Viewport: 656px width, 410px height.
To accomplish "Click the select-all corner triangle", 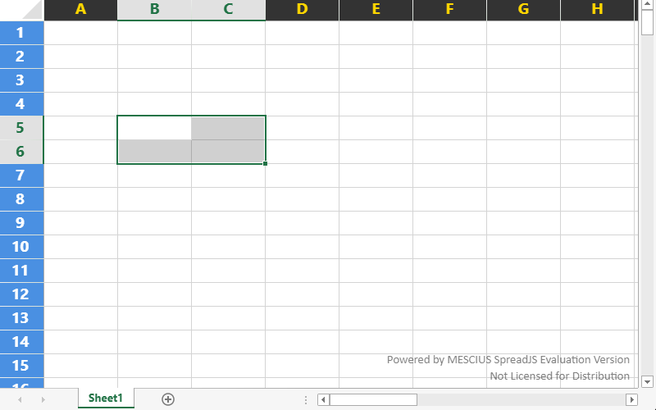I will tap(22, 11).
